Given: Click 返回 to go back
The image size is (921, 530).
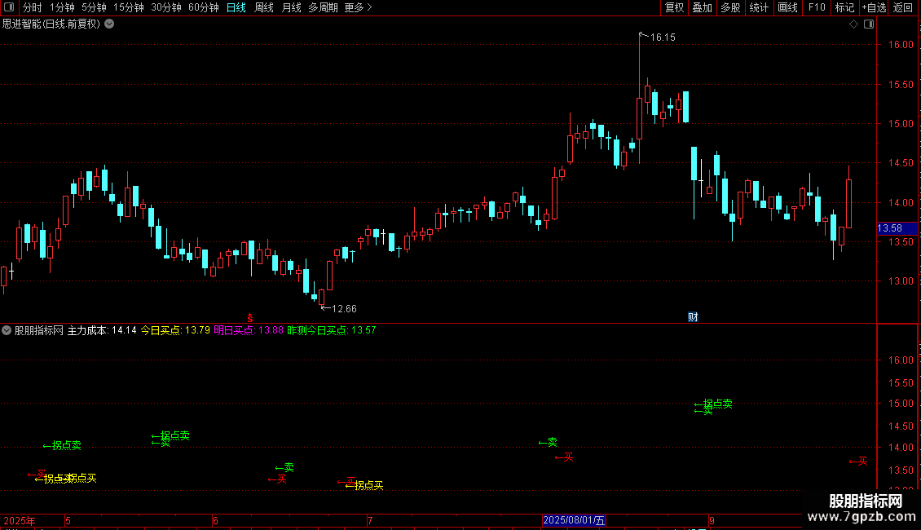Looking at the screenshot, I should click(x=903, y=7).
